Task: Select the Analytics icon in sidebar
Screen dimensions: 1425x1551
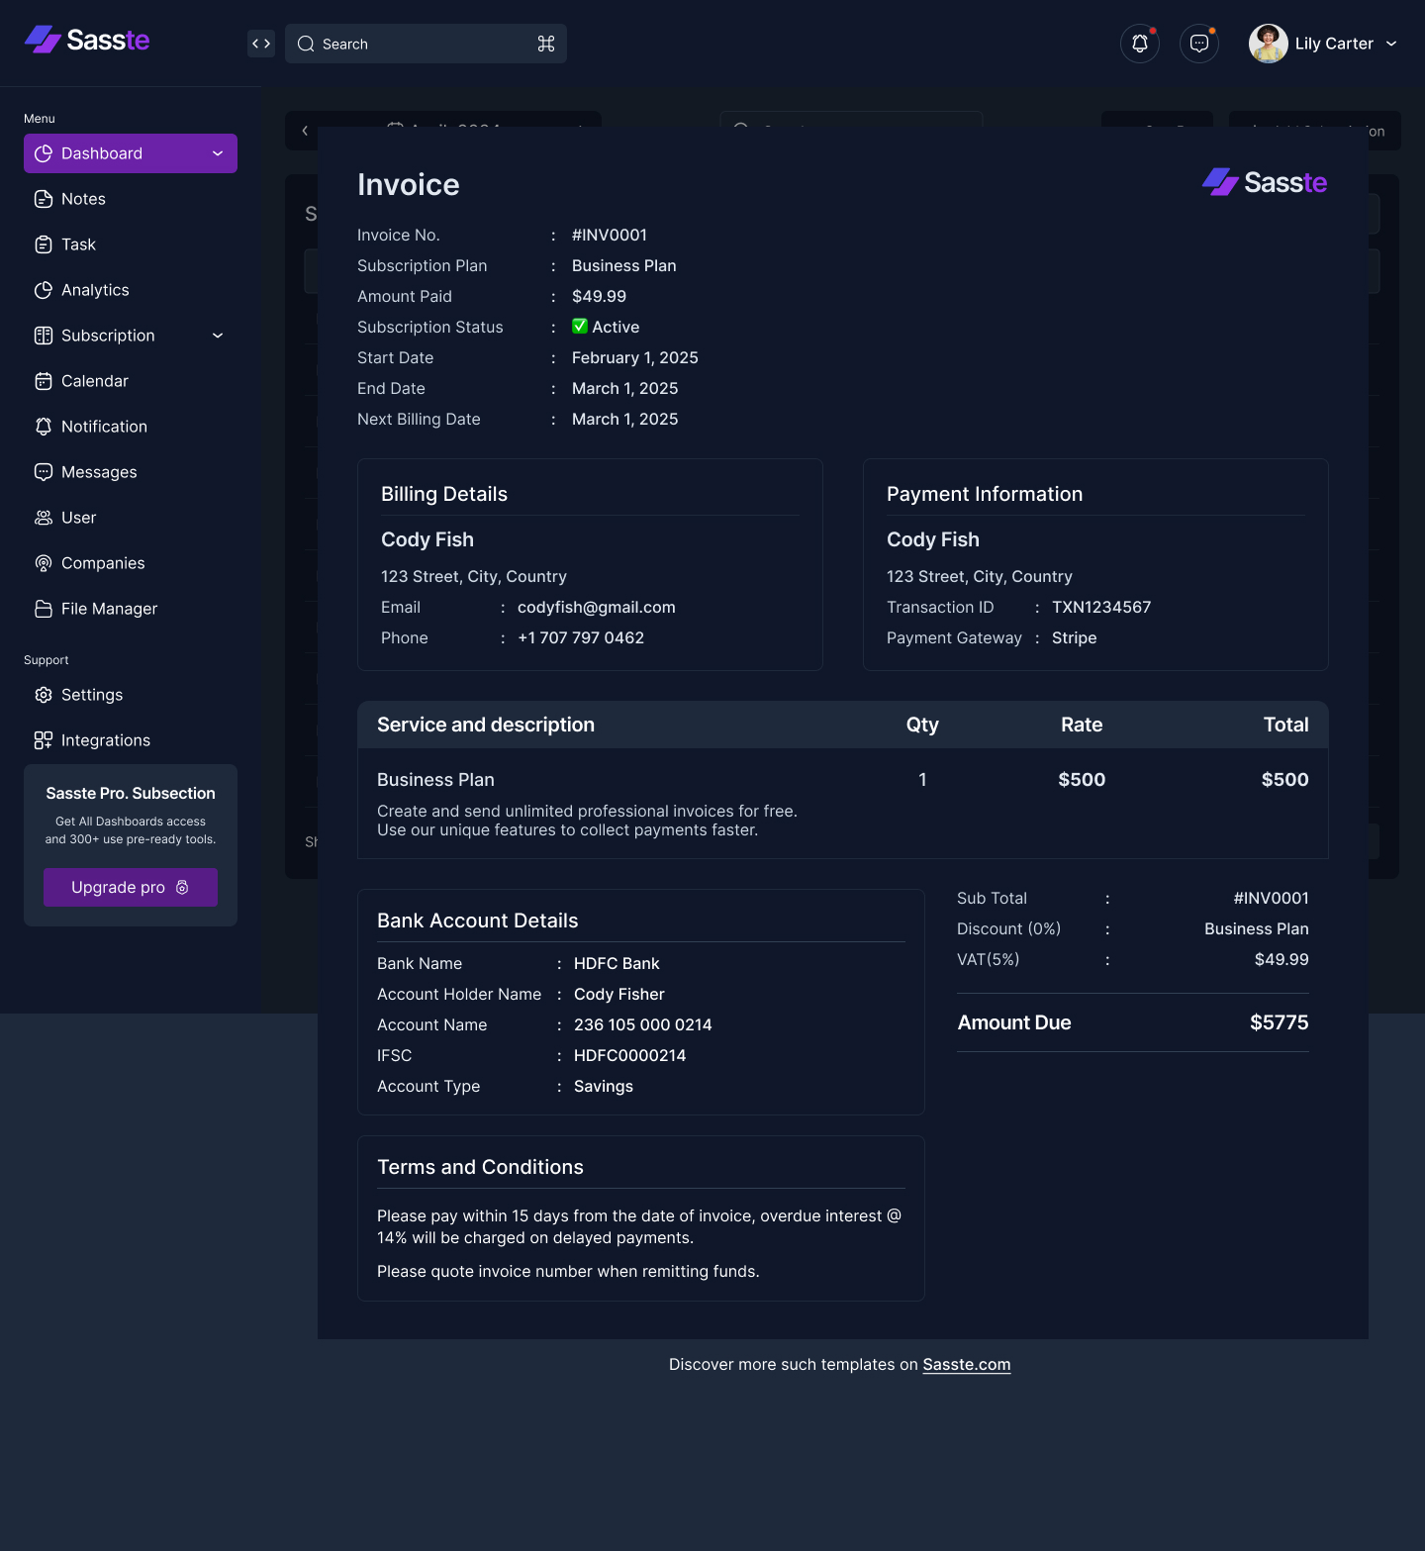Action: (x=44, y=290)
